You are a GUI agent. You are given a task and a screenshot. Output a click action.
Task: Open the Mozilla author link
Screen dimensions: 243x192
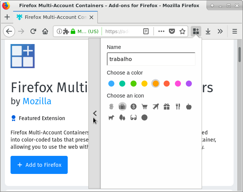(37, 101)
